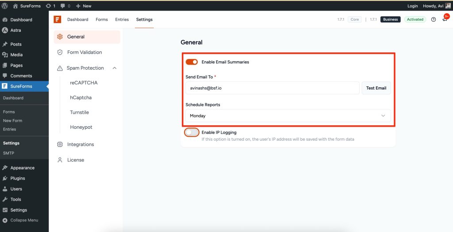
Task: Select the Settings tab in header
Action: tap(144, 19)
